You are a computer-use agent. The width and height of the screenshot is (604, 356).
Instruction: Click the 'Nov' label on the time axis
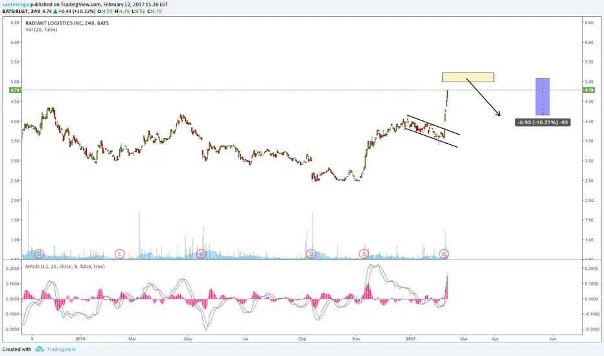[356, 339]
